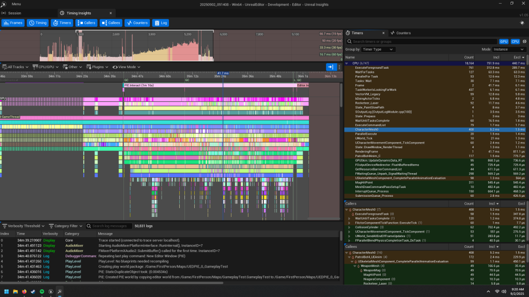Screen dimensions: 529x297
Task: Toggle the Timers panel button
Action: click(x=62, y=23)
